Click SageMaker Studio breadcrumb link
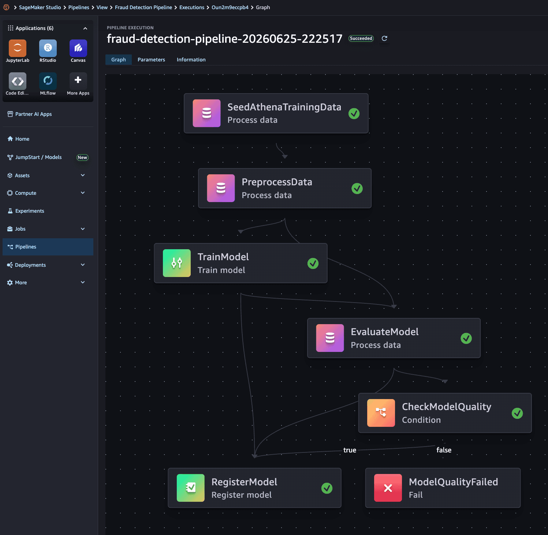Viewport: 548px width, 535px height. (x=40, y=7)
